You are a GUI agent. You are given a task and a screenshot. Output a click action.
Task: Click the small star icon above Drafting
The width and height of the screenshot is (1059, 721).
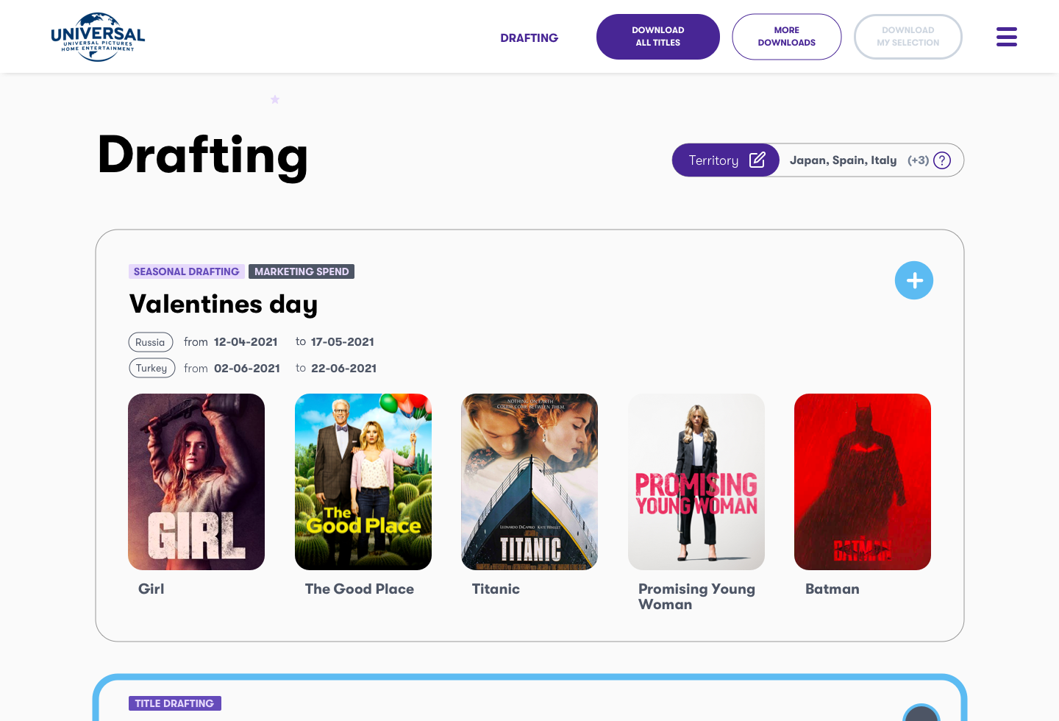(275, 99)
